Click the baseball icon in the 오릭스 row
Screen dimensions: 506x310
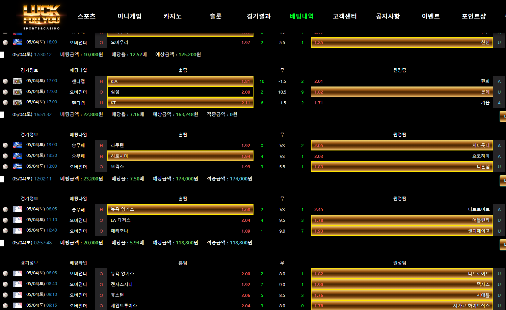(5, 167)
